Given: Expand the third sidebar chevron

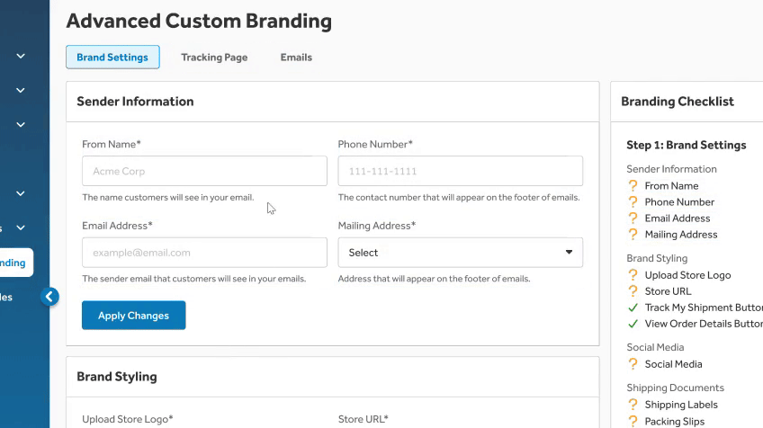Looking at the screenshot, I should pyautogui.click(x=21, y=124).
